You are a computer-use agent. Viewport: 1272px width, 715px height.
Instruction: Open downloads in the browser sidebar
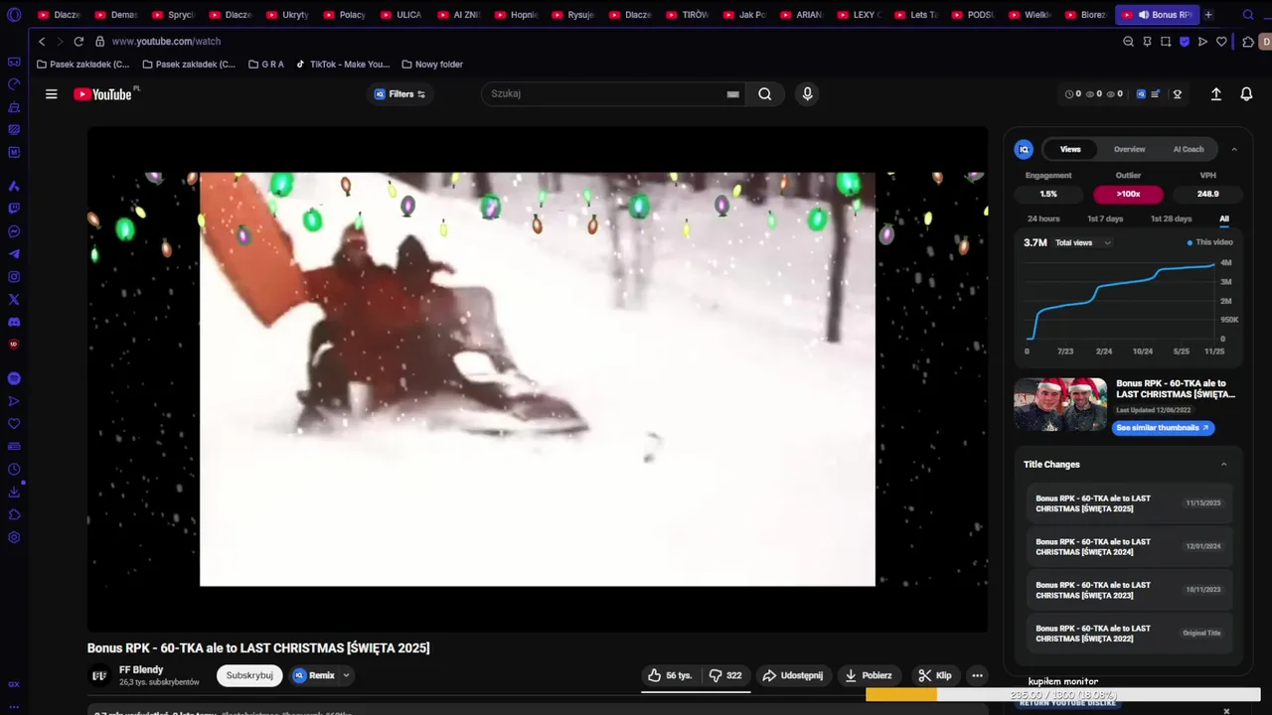pos(14,492)
